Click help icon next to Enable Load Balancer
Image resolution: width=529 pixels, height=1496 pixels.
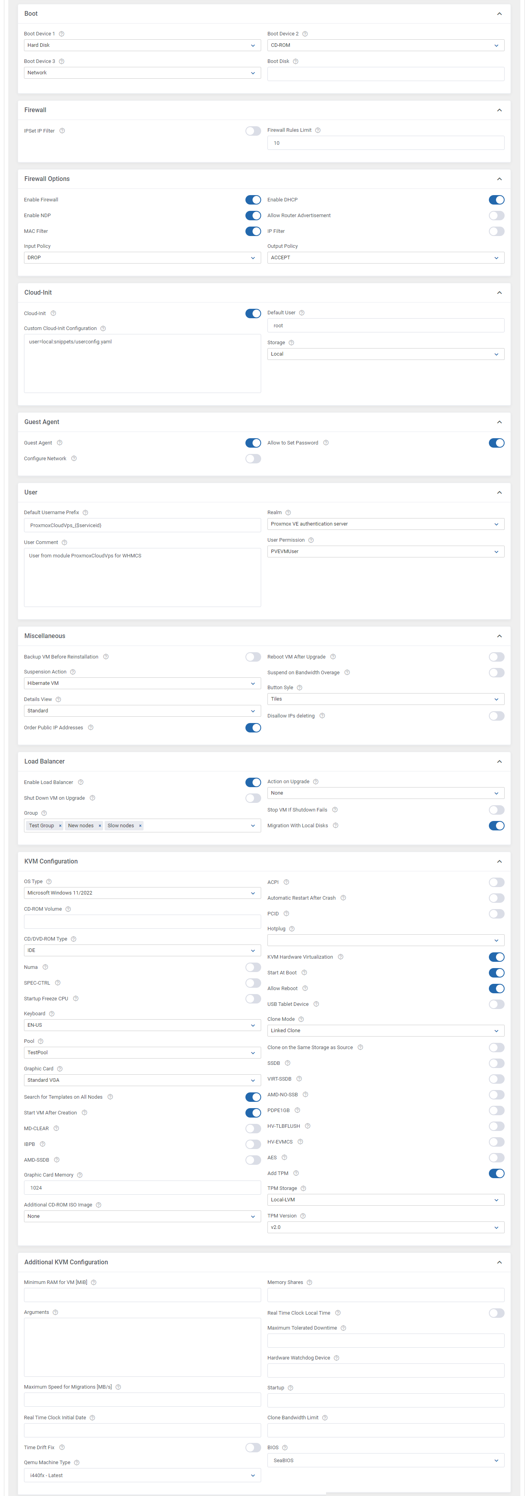coord(81,782)
